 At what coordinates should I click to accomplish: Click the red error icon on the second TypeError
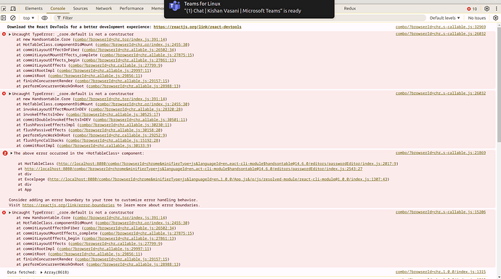4,93
